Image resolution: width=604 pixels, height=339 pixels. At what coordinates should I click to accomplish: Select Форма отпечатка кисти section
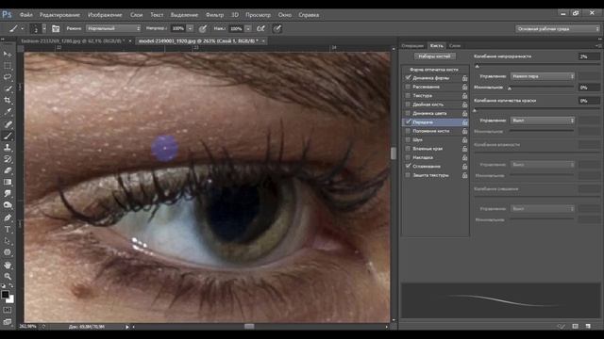pyautogui.click(x=434, y=70)
